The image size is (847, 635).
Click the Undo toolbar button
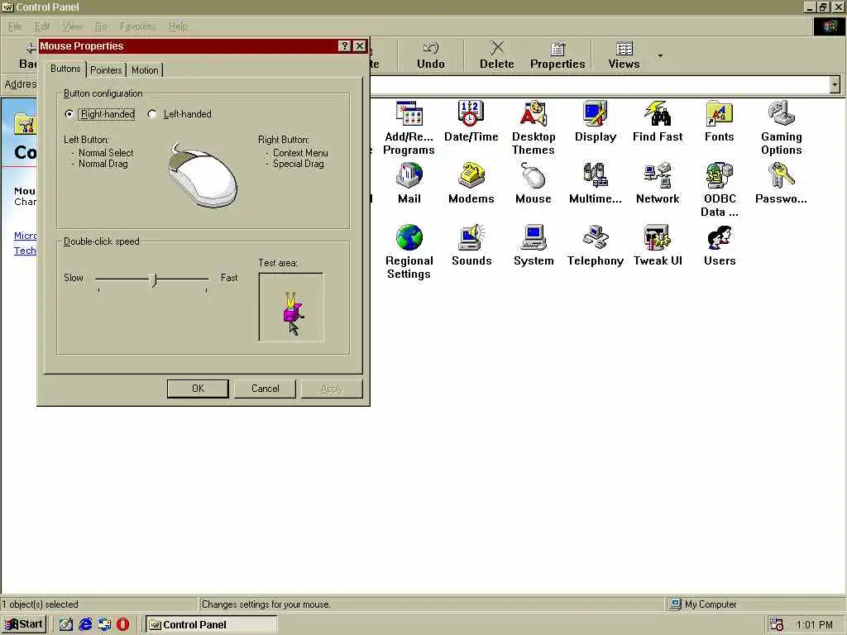[430, 55]
